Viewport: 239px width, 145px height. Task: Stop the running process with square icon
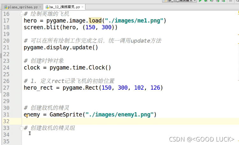click(231, 1)
